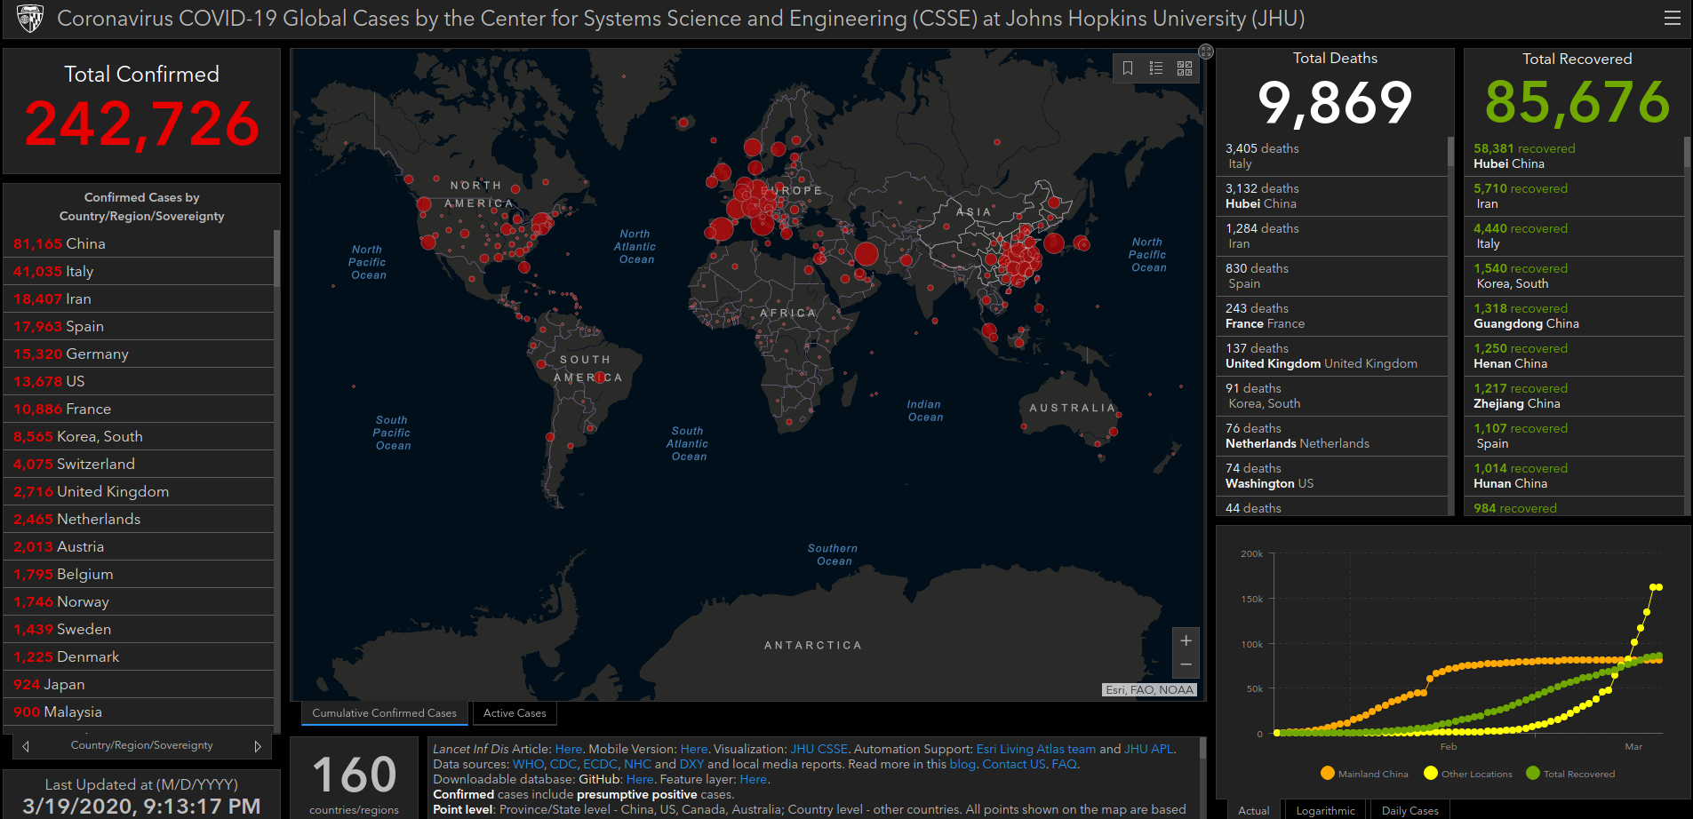Image resolution: width=1693 pixels, height=819 pixels.
Task: Open the map legend list tool
Action: coord(1156,68)
